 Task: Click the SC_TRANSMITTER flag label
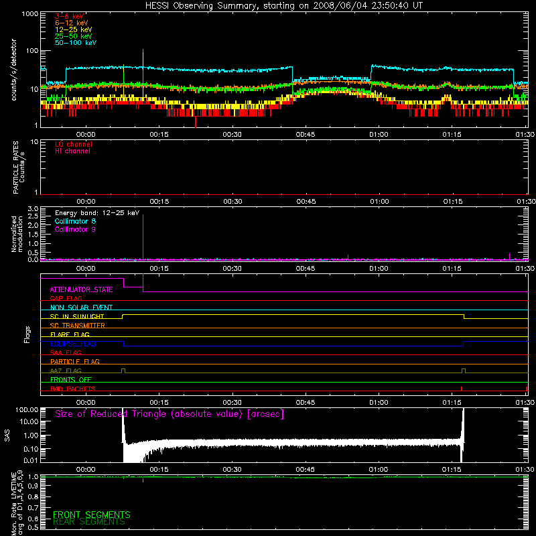78,325
